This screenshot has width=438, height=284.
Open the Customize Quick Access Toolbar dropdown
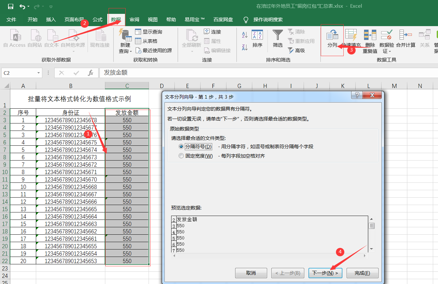click(51, 6)
